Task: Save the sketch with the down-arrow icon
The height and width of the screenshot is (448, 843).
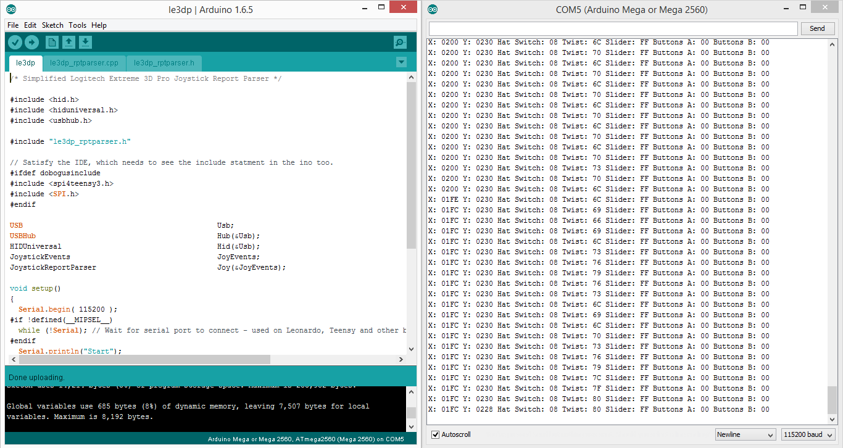Action: click(x=86, y=42)
